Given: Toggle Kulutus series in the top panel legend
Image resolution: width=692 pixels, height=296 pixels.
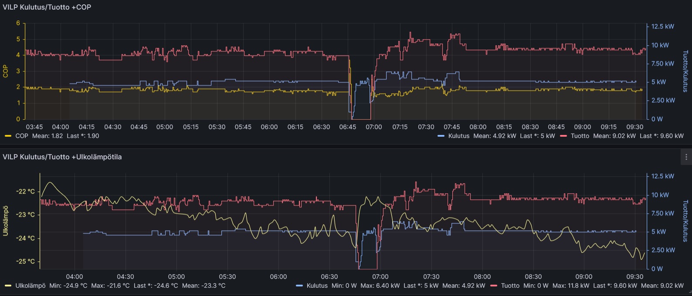Looking at the screenshot, I should [458, 136].
